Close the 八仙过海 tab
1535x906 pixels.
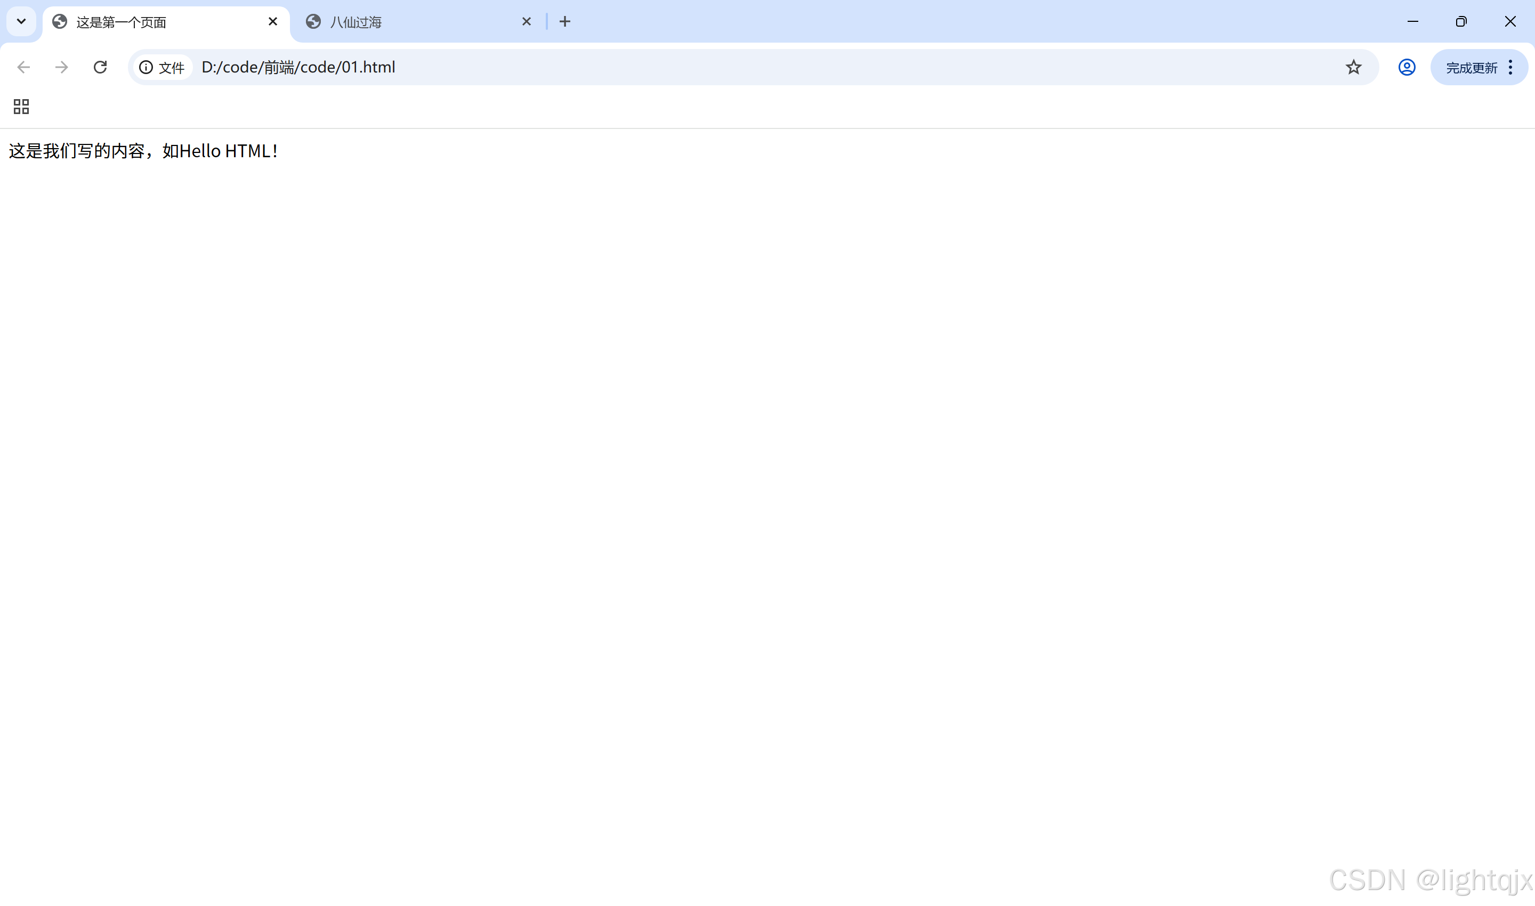[526, 22]
